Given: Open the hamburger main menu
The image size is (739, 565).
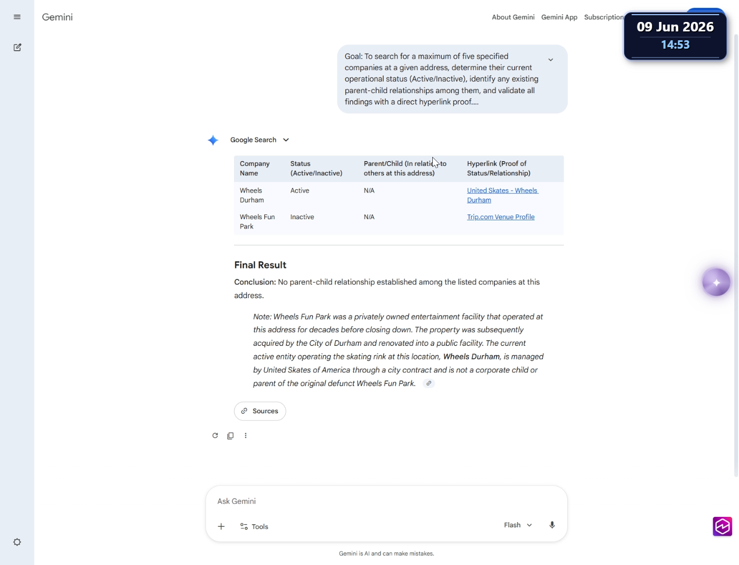Looking at the screenshot, I should pos(17,17).
